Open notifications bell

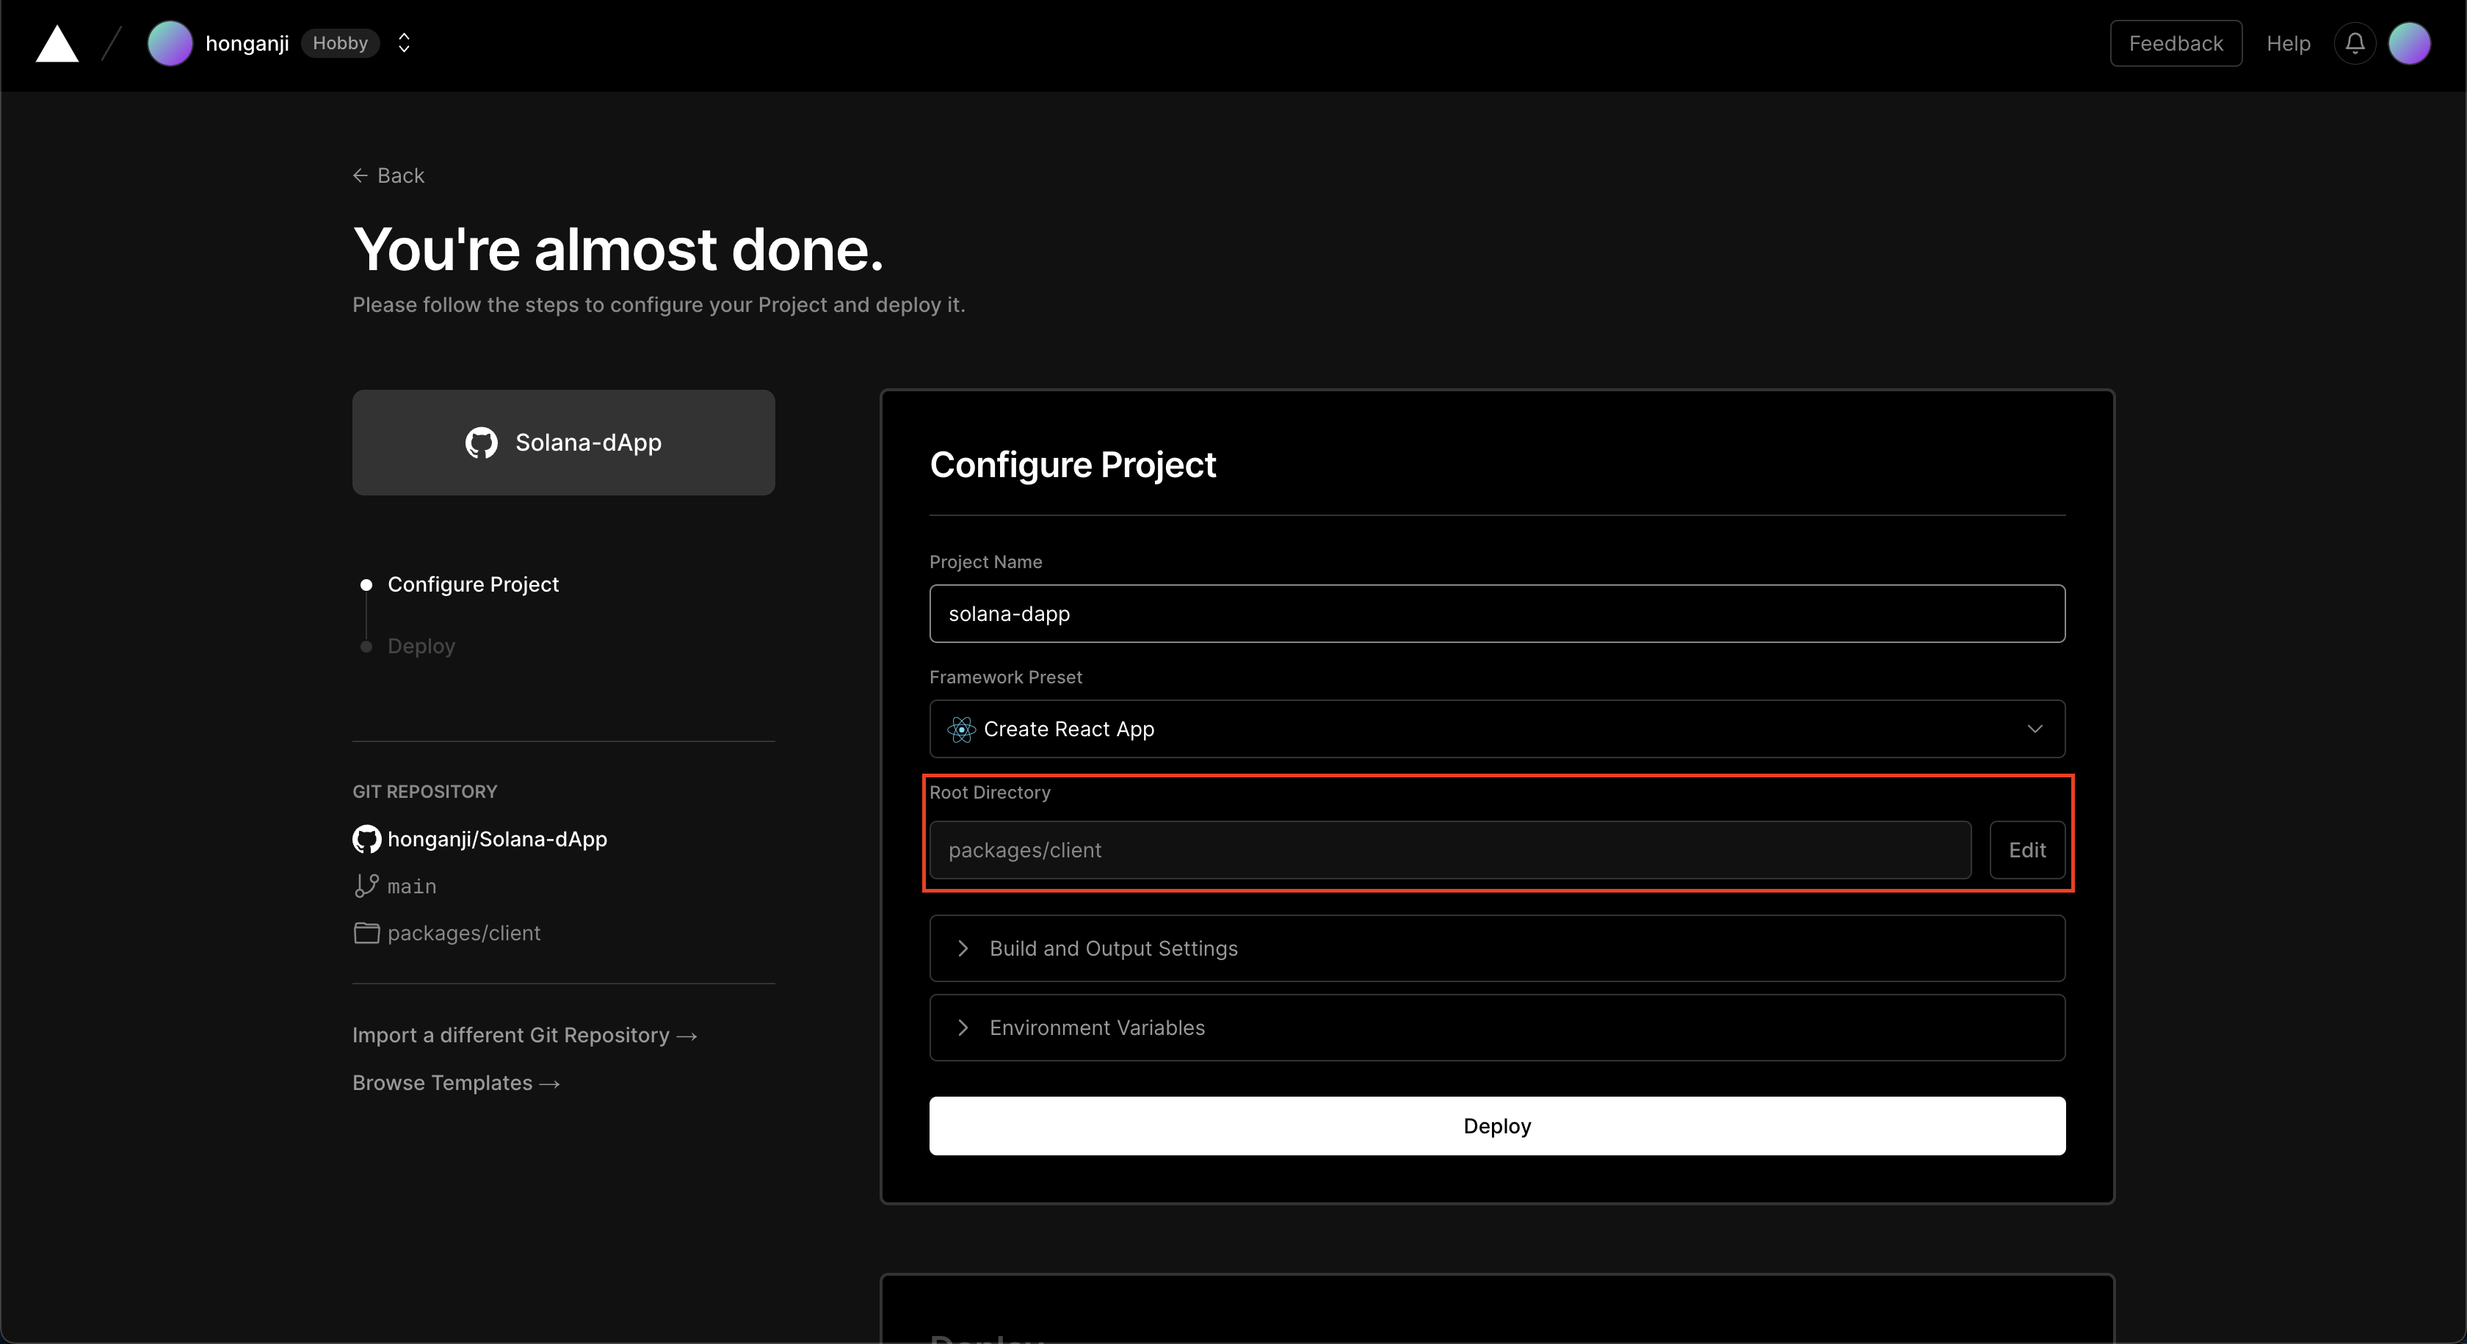2355,43
